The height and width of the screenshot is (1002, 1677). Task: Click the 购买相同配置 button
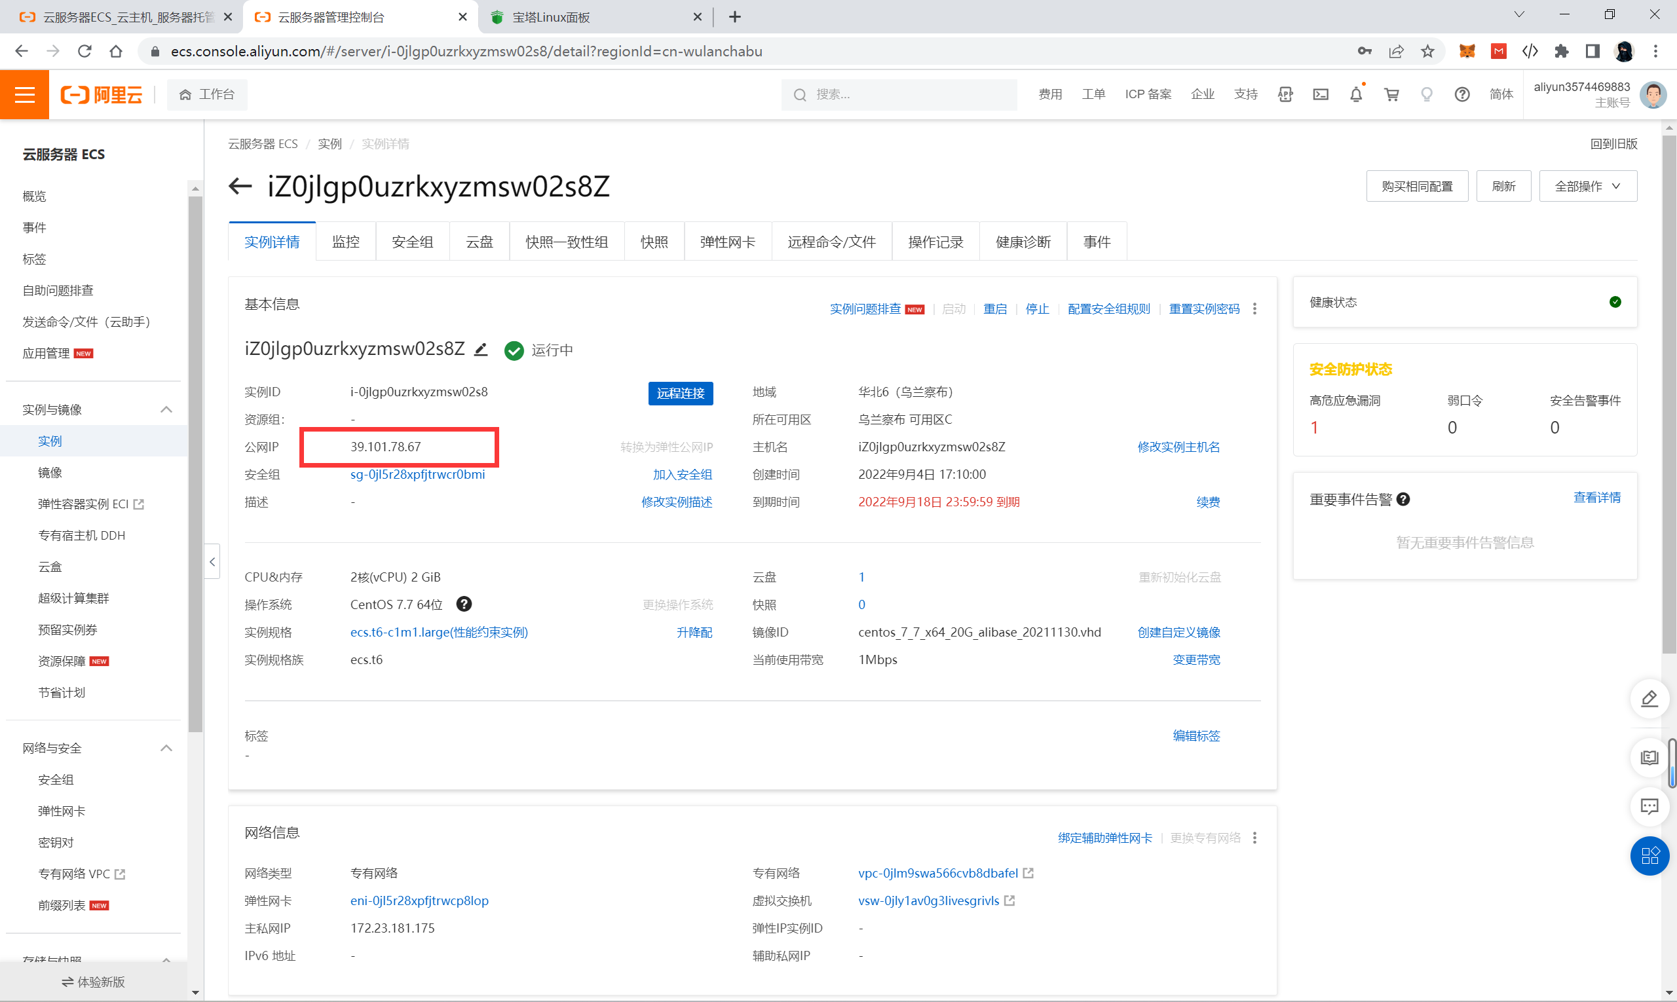[x=1417, y=186]
